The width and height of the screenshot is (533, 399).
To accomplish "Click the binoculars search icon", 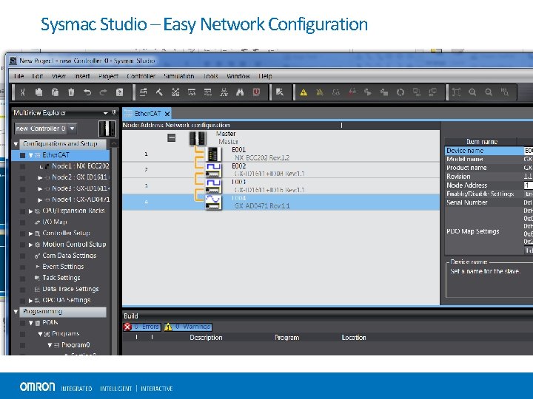I will click(x=240, y=92).
